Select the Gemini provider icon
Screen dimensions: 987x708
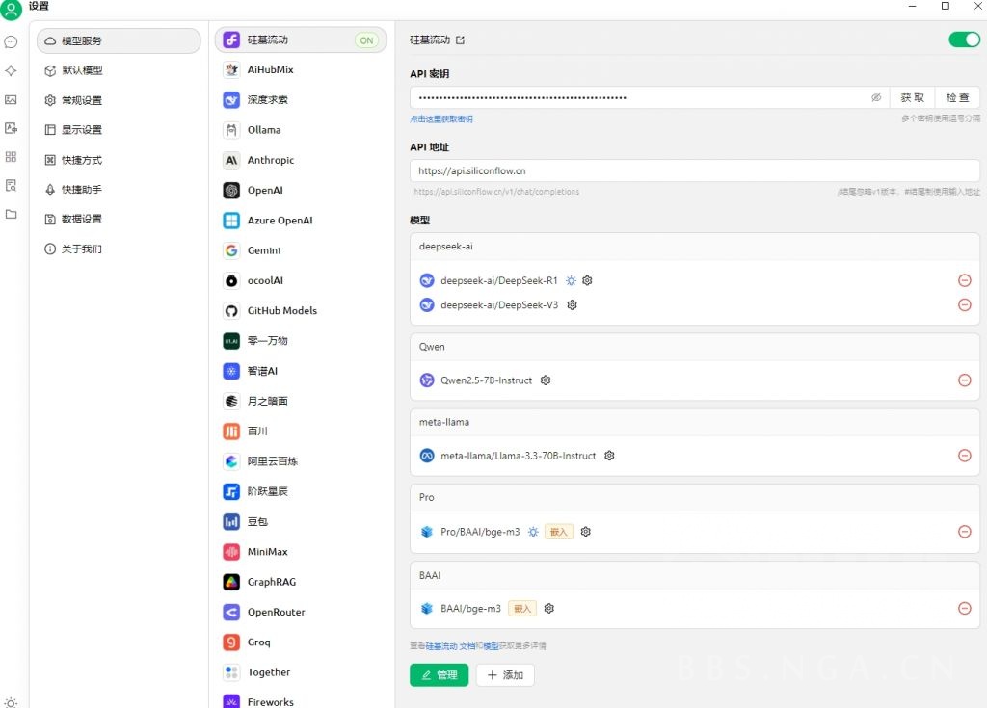click(x=231, y=249)
